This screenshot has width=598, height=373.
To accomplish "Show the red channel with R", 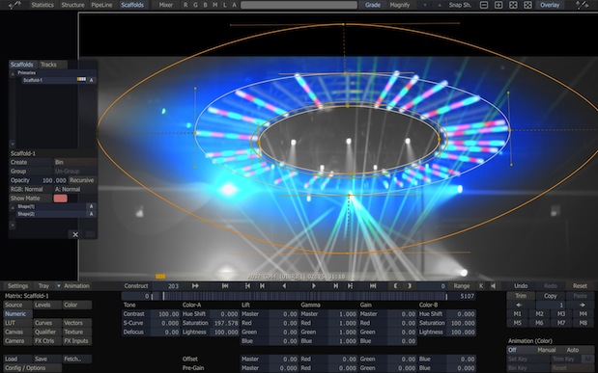I will [x=185, y=5].
